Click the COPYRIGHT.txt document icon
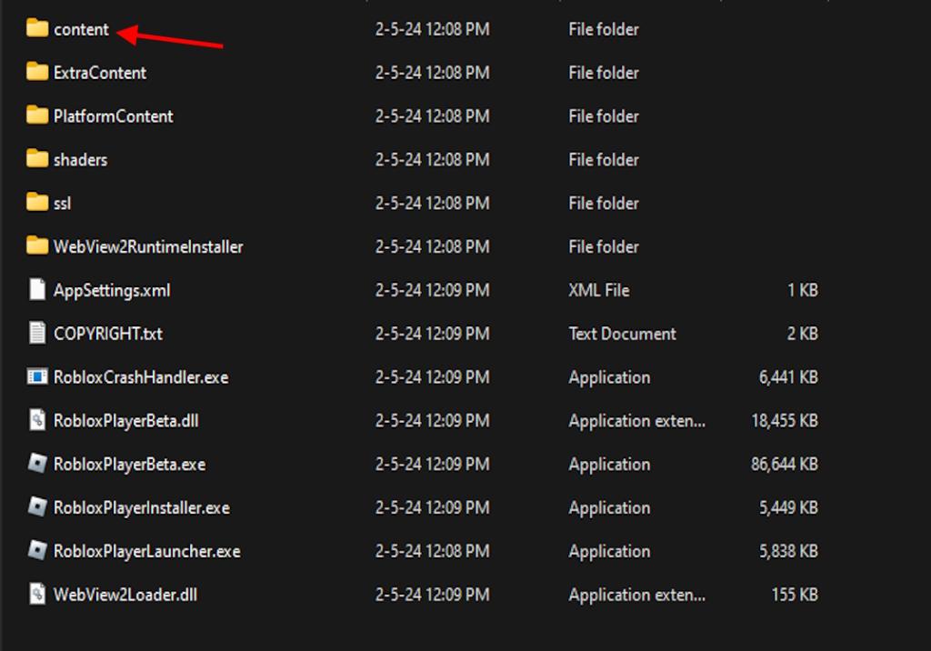Screen dimensions: 931x651 tap(37, 334)
